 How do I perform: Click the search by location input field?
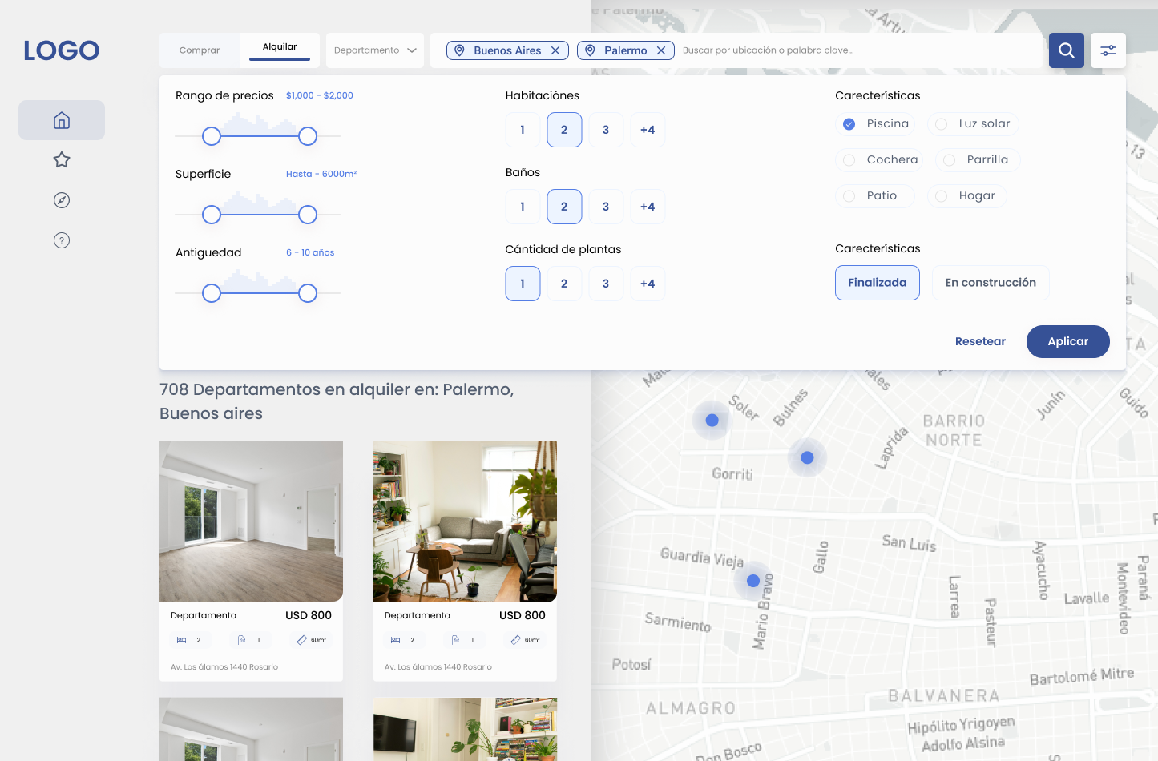pyautogui.click(x=857, y=50)
